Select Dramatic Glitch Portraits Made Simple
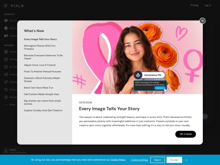 (42, 79)
